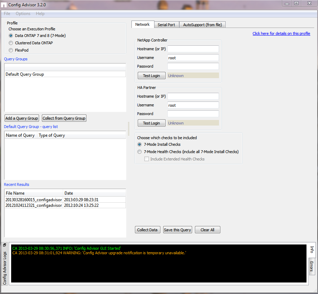Click the 2013:03:29 08:23:31 date cell
This screenshot has width=318, height=294.
94,199
